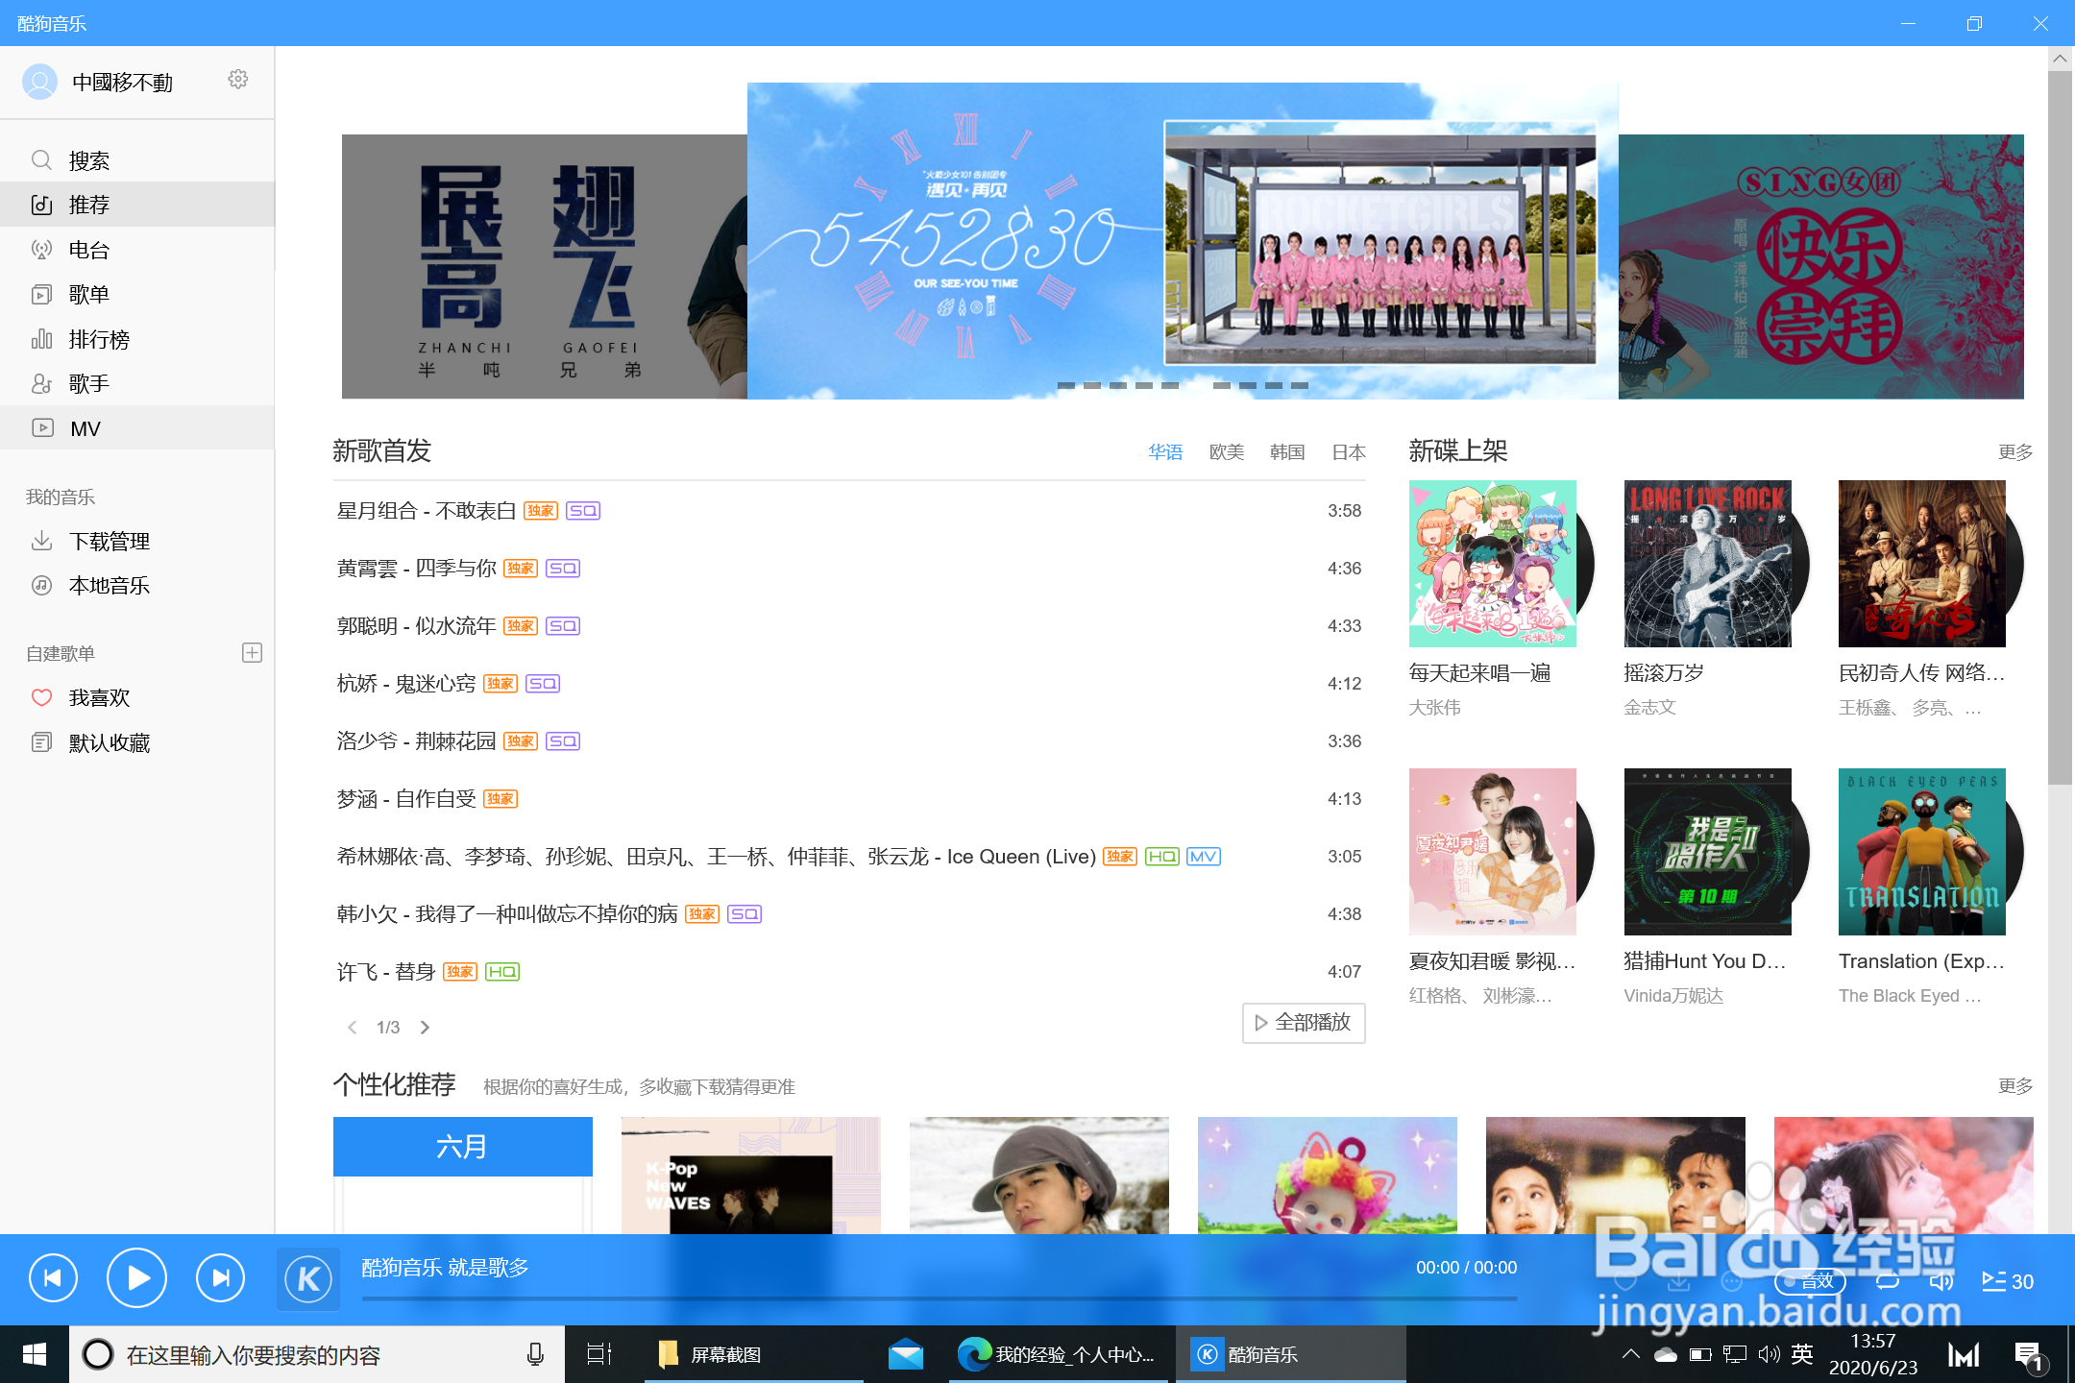This screenshot has width=2075, height=1383.
Task: Open K-Pop New Waves playlist card
Action: (751, 1175)
